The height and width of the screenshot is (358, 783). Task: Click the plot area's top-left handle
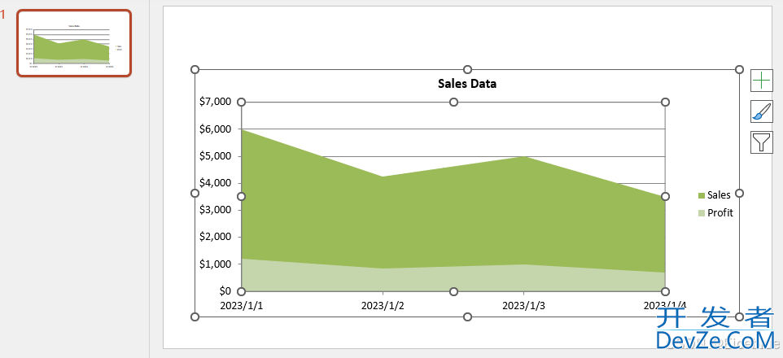(241, 103)
